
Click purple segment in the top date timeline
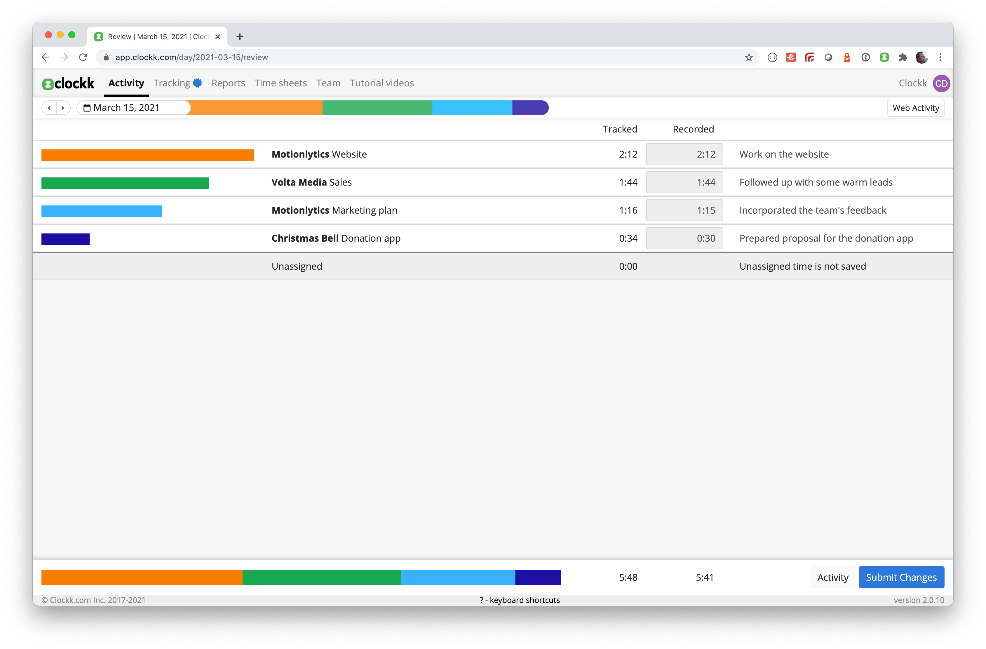coord(530,108)
